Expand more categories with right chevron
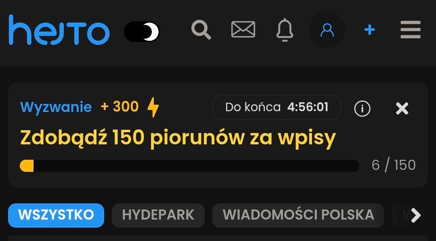 (x=416, y=215)
